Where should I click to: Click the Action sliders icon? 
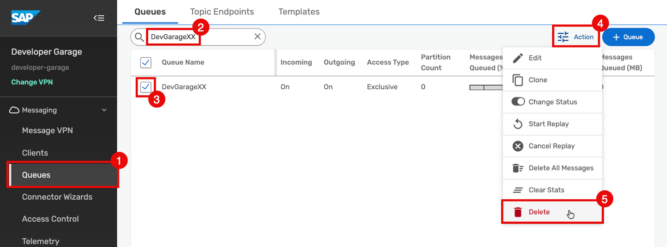pos(563,37)
